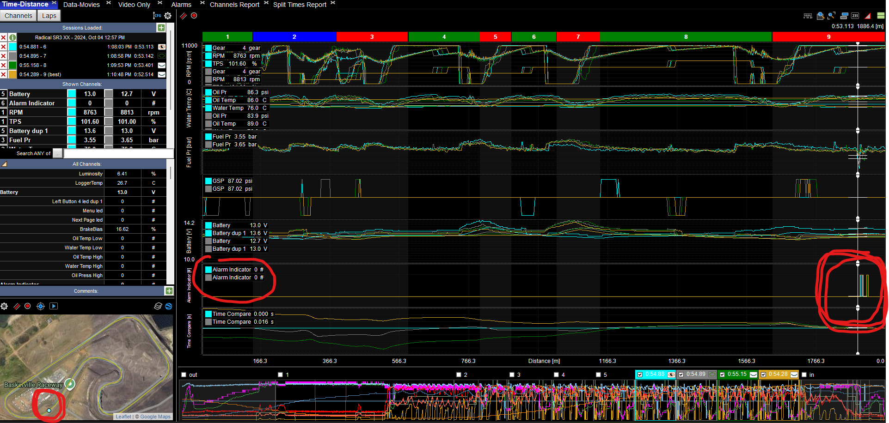Screen dimensions: 889x423
Task: Switch to the Data-Movies tab
Action: (81, 5)
